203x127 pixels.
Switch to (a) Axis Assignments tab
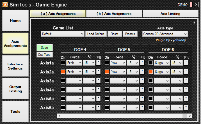click(x=58, y=14)
